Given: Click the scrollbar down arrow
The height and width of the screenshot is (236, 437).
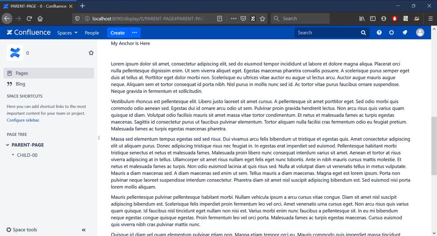Looking at the screenshot, I should [434, 233].
